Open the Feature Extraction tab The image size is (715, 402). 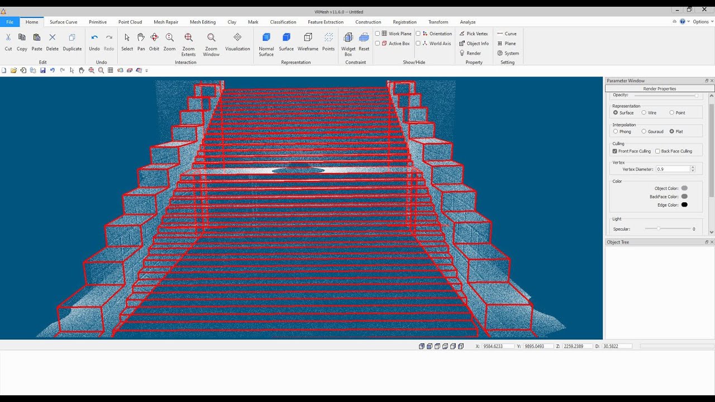coord(326,22)
